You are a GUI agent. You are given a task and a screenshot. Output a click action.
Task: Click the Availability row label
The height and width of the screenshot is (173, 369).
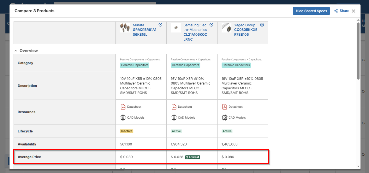coord(27,144)
